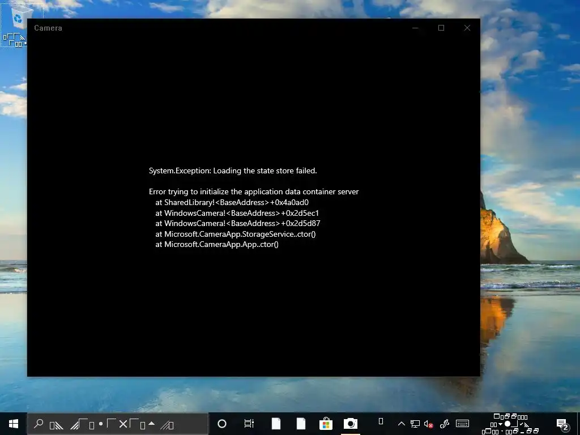Click 'System.Exception: Loading the state store failed.'
This screenshot has height=435, width=580.
coord(233,170)
